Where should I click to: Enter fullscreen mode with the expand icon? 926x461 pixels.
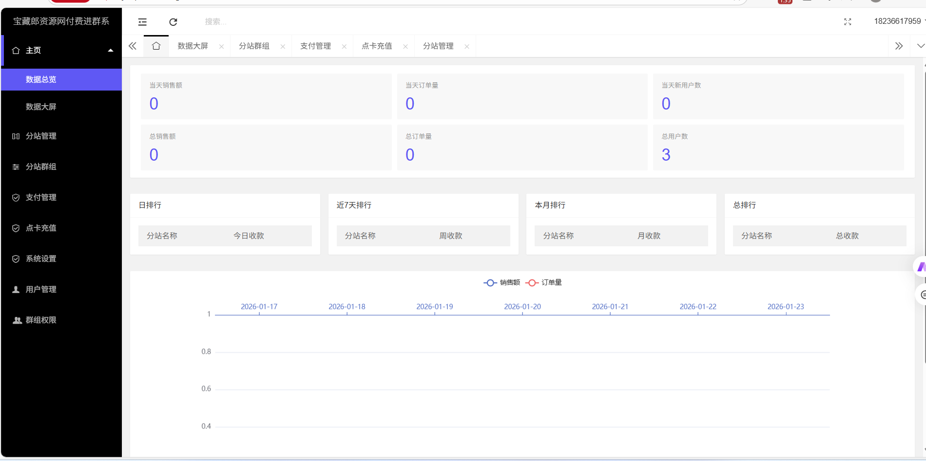tap(848, 22)
